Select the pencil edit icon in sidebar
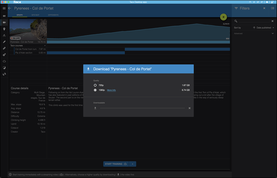This screenshot has height=178, width=277. point(4,42)
